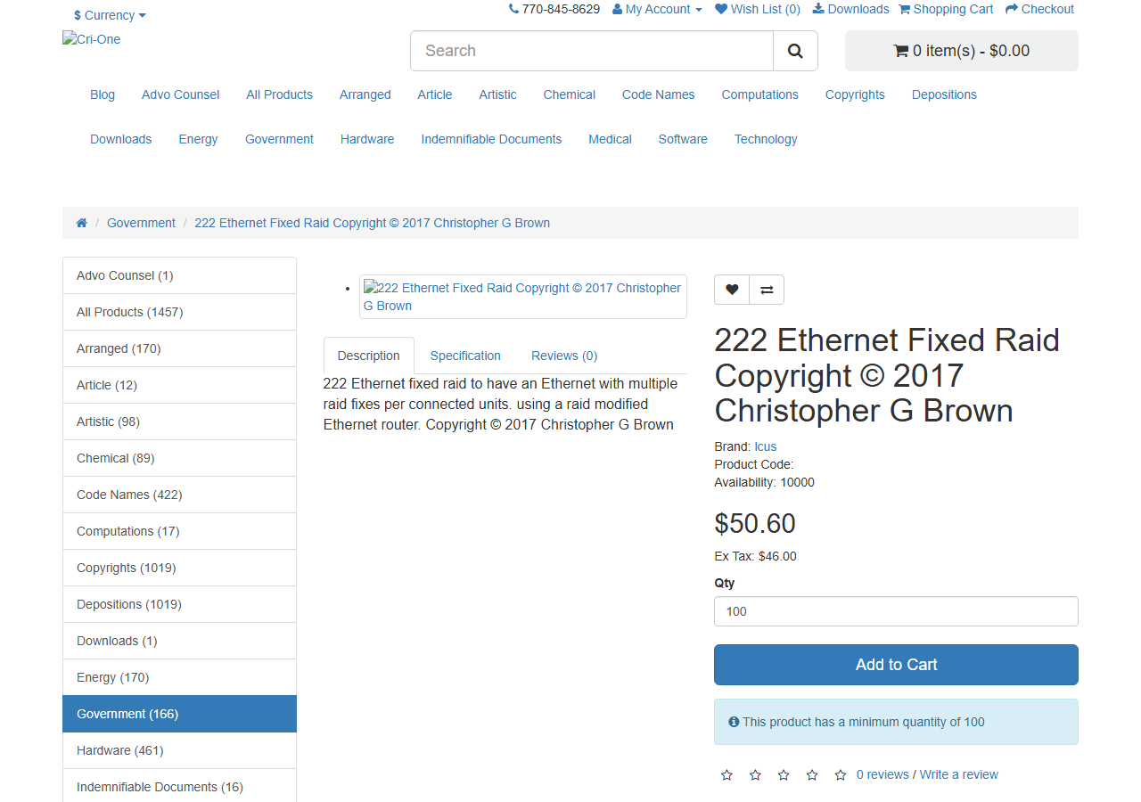Expand the My Account dropdown
The height and width of the screenshot is (802, 1141).
click(657, 9)
